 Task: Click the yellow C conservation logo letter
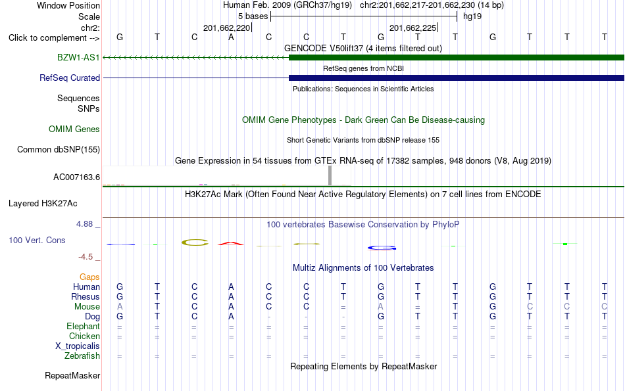[195, 242]
